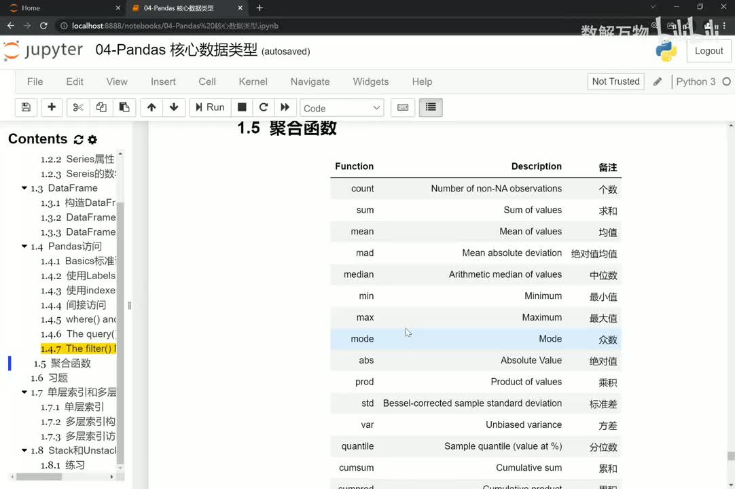The width and height of the screenshot is (735, 489).
Task: Toggle the table of contents sidebar icon
Action: (x=431, y=107)
